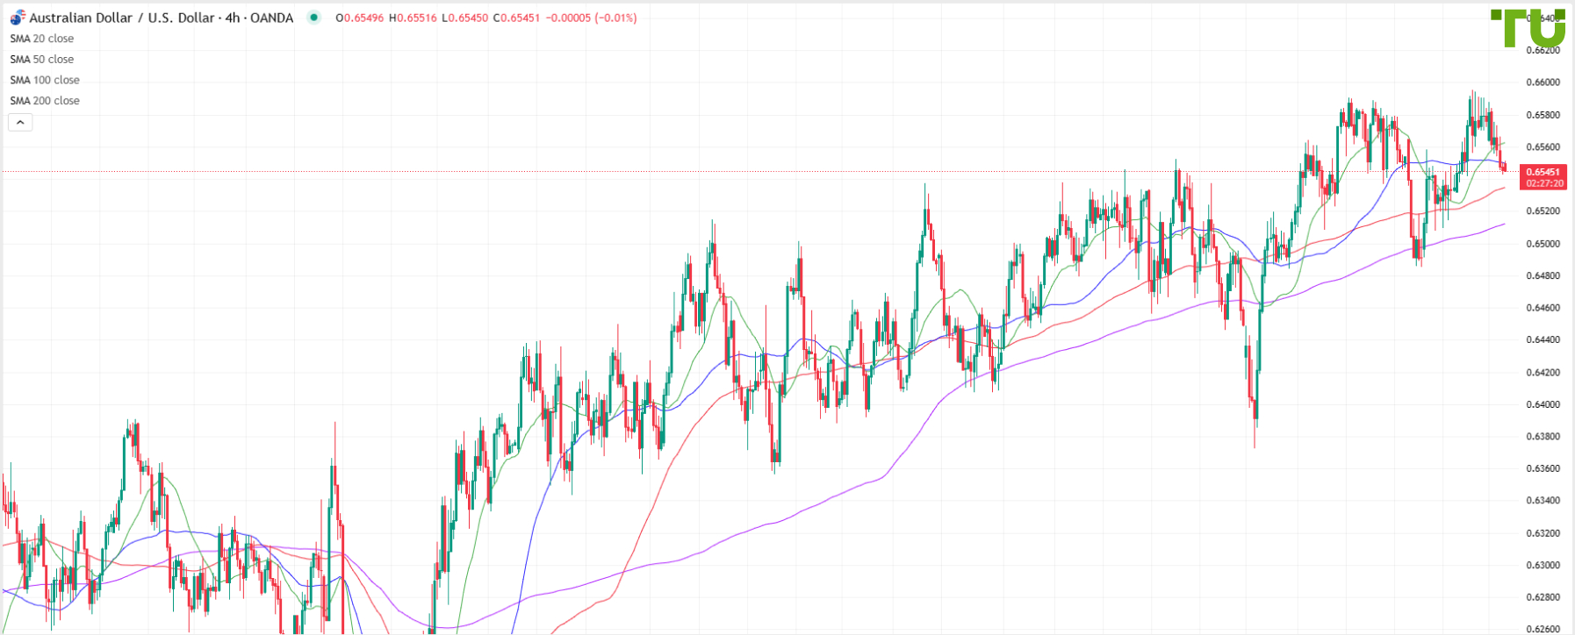Click the 0.63000 price axis label
Screen dimensions: 1575x635
coord(1543,566)
